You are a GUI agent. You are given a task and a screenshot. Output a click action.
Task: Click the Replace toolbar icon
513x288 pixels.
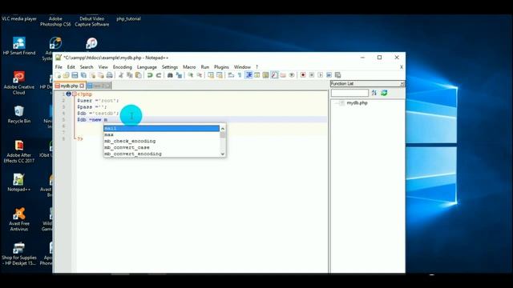pyautogui.click(x=179, y=75)
